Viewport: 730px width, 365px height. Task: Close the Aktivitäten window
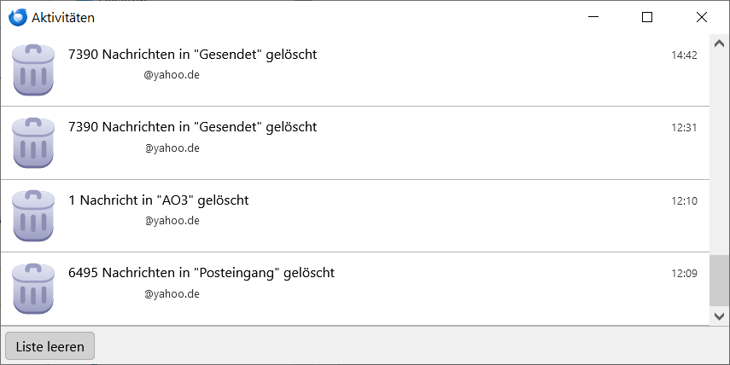click(x=702, y=17)
